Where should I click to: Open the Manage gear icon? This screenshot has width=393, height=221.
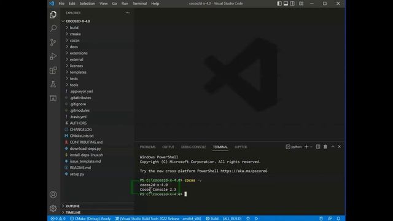[x=53, y=208]
